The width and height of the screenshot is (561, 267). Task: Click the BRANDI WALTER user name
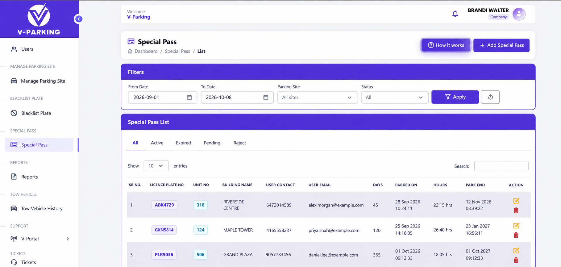(488, 10)
